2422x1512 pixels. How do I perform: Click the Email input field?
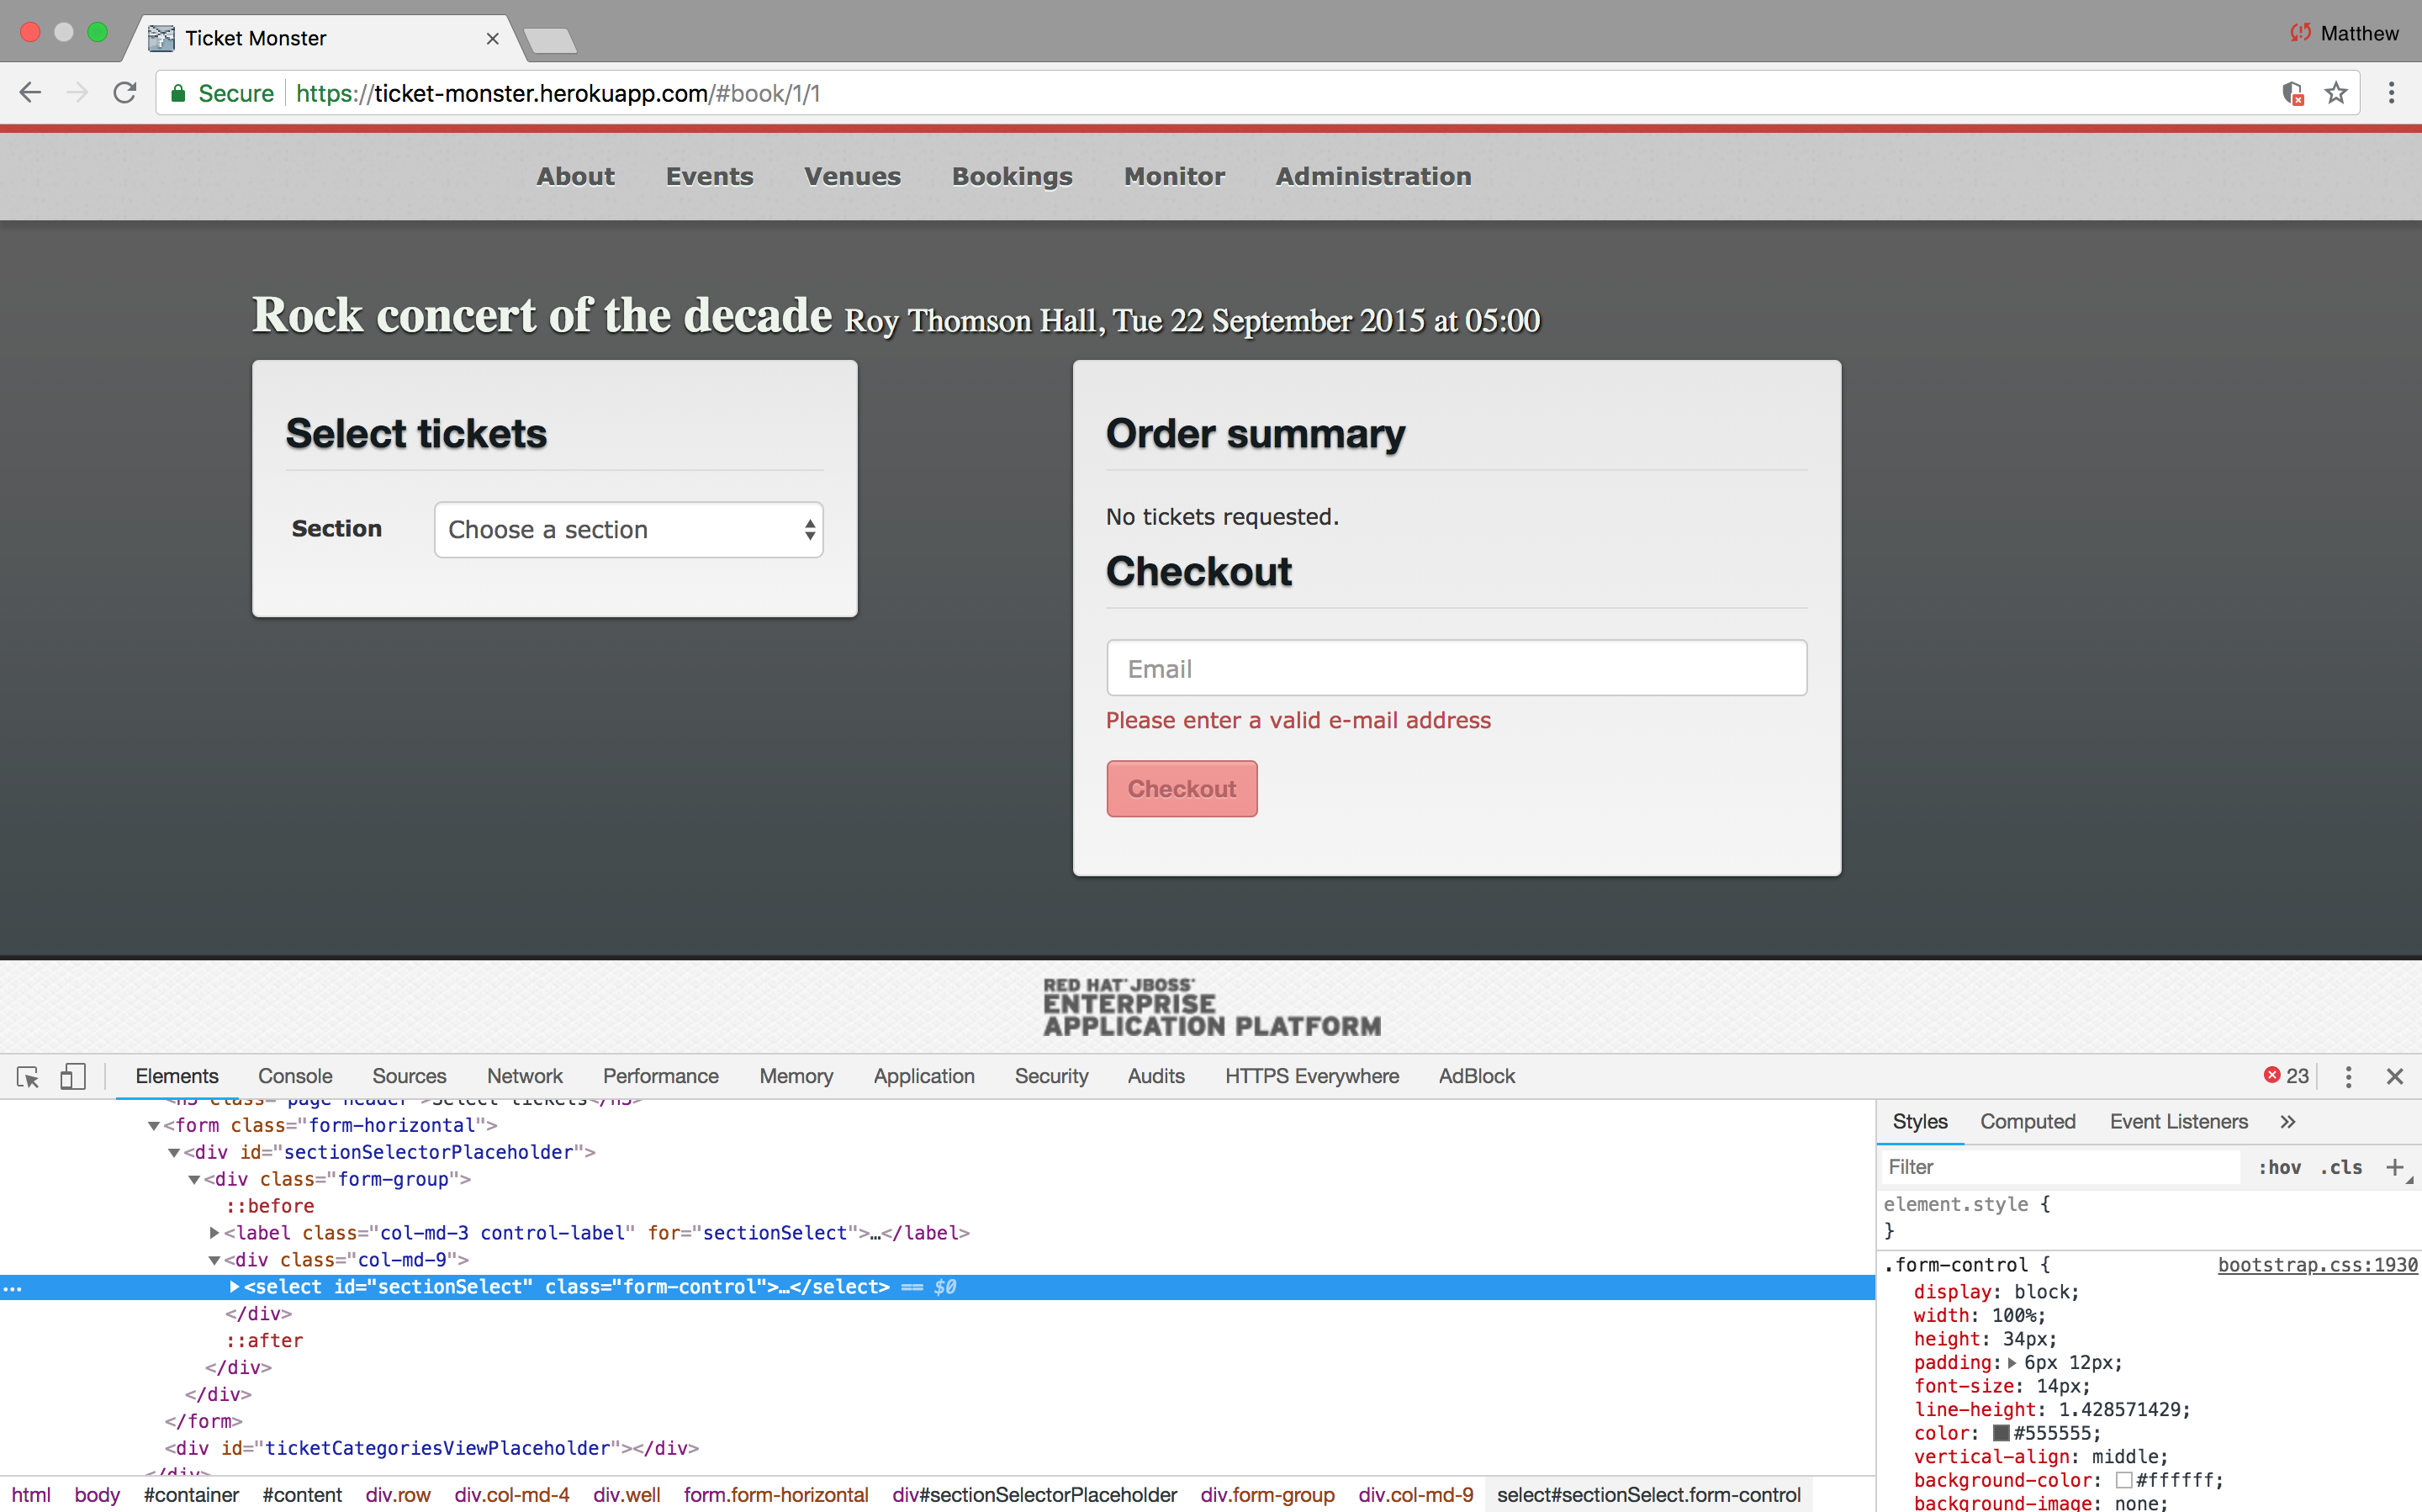1456,668
